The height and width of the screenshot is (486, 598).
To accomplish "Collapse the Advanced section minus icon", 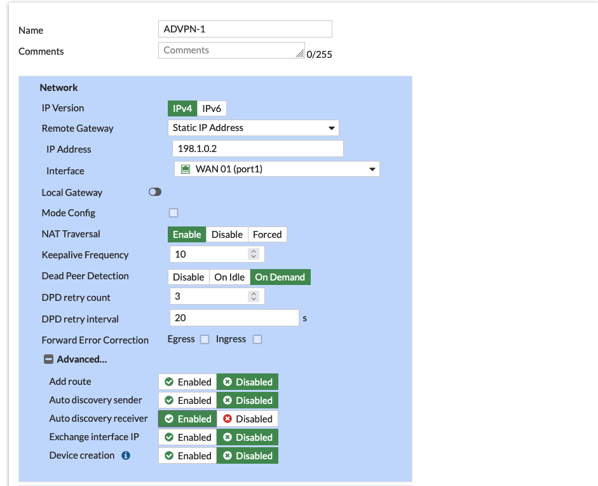I will pos(48,359).
